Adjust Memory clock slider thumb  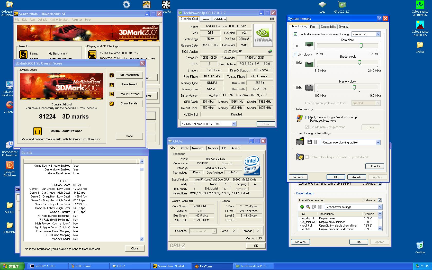354,87
